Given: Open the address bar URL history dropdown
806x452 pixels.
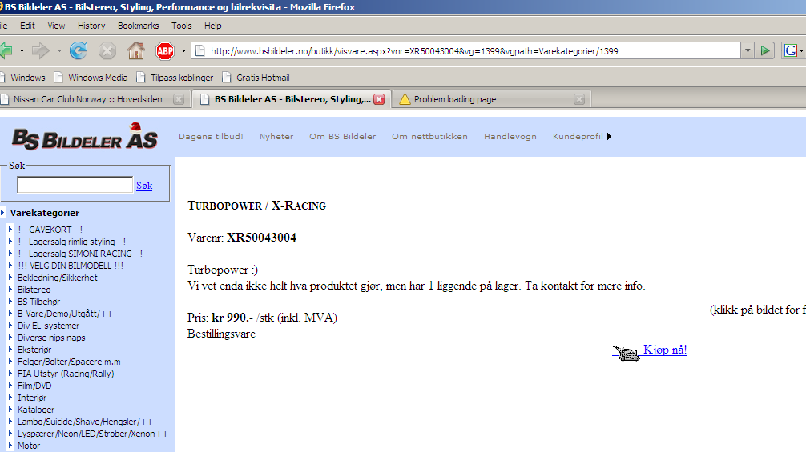Looking at the screenshot, I should [x=748, y=50].
